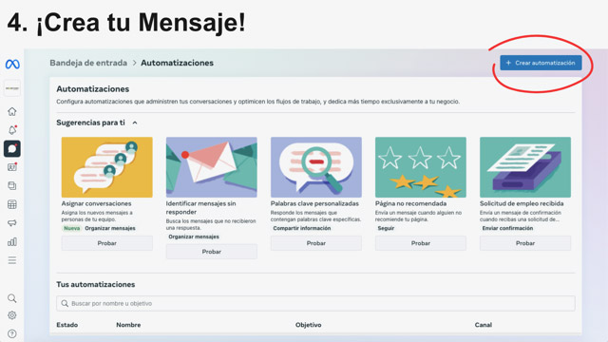This screenshot has height=342, width=608.
Task: Click the Página no recomendada title
Action: [410, 203]
